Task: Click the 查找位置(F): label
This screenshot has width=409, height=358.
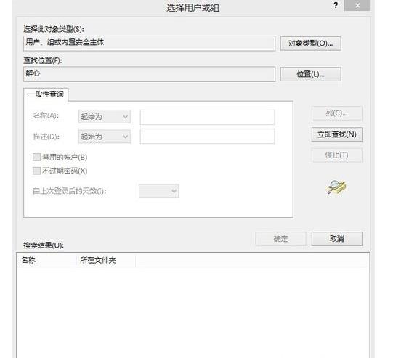Action: coord(43,60)
